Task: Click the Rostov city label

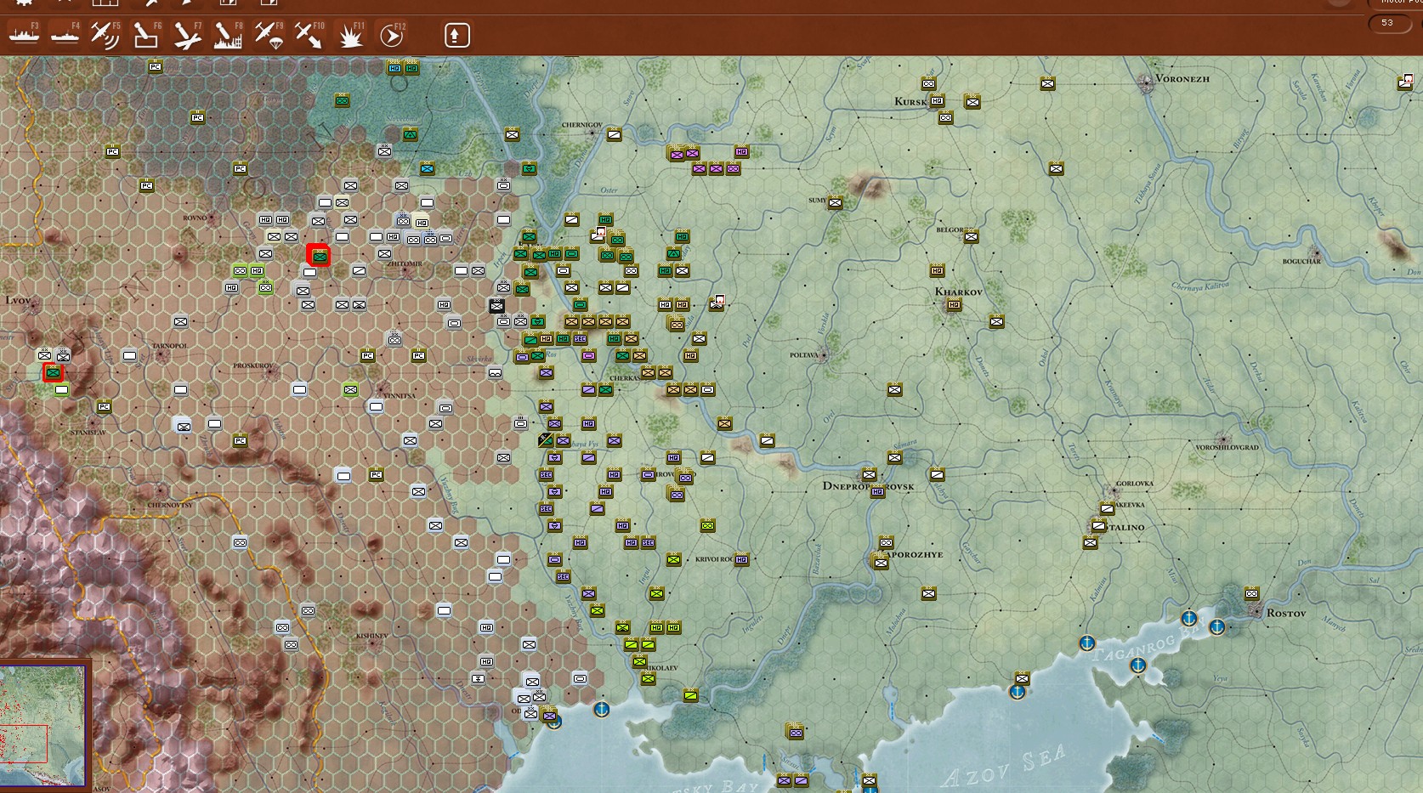Action: [1286, 613]
